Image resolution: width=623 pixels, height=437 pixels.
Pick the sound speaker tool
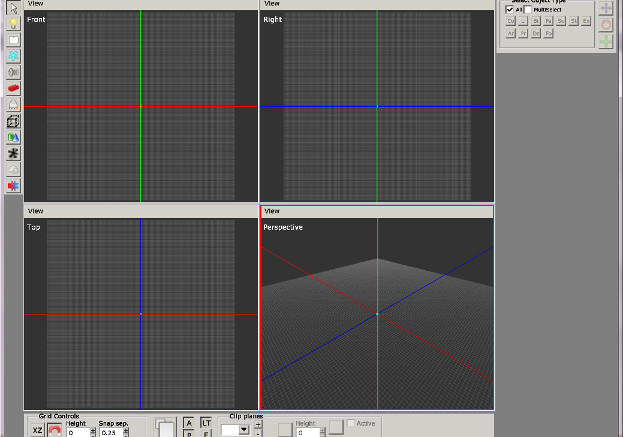point(13,72)
